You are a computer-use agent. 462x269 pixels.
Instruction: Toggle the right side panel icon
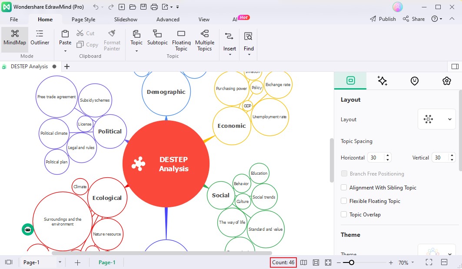click(455, 66)
